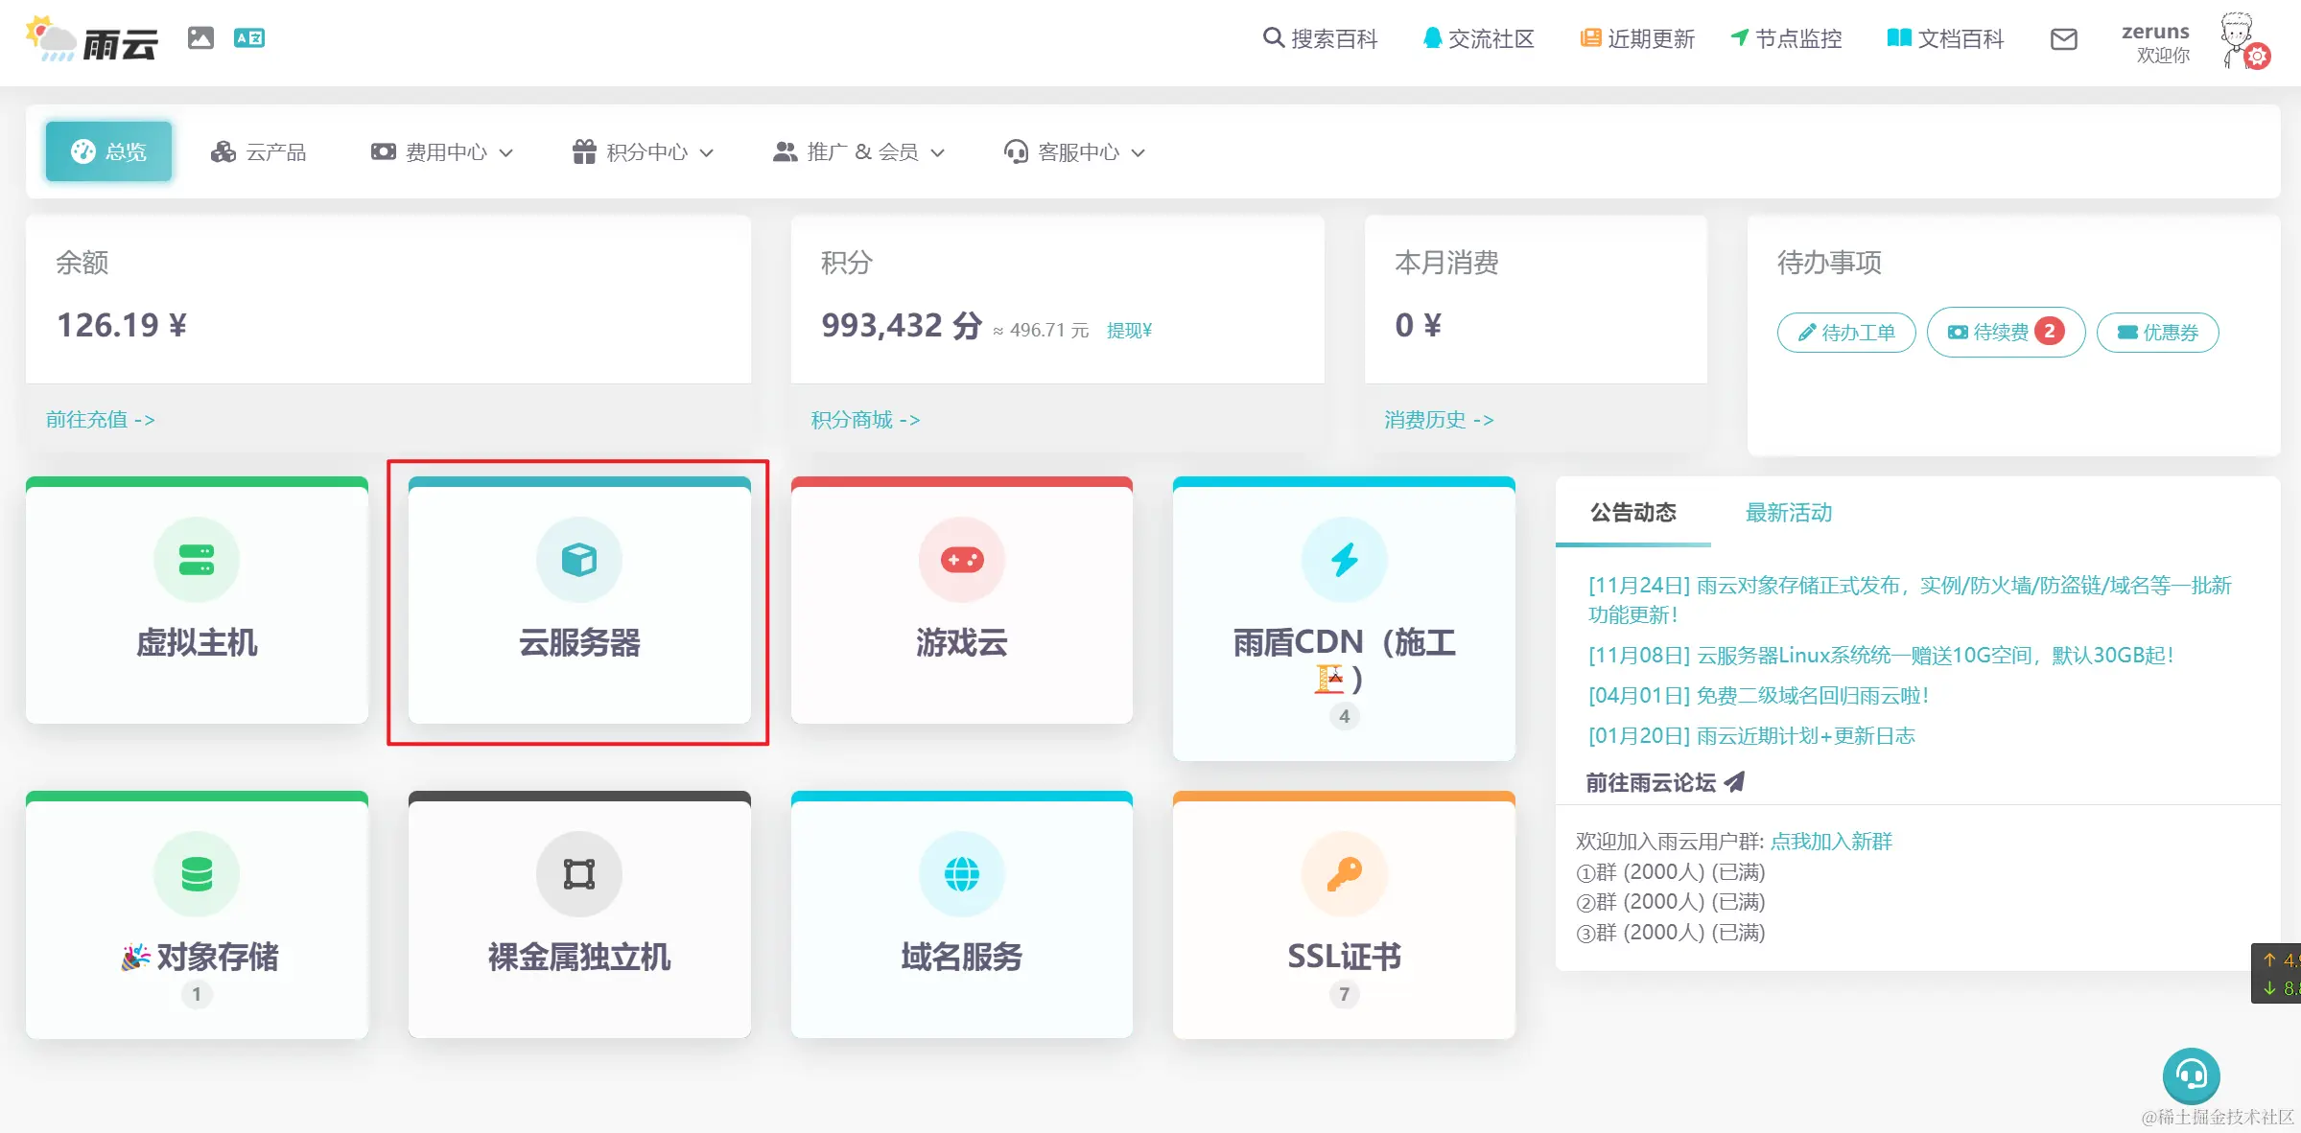Open the game cloud gamepad icon
2301x1133 pixels.
pyautogui.click(x=961, y=560)
